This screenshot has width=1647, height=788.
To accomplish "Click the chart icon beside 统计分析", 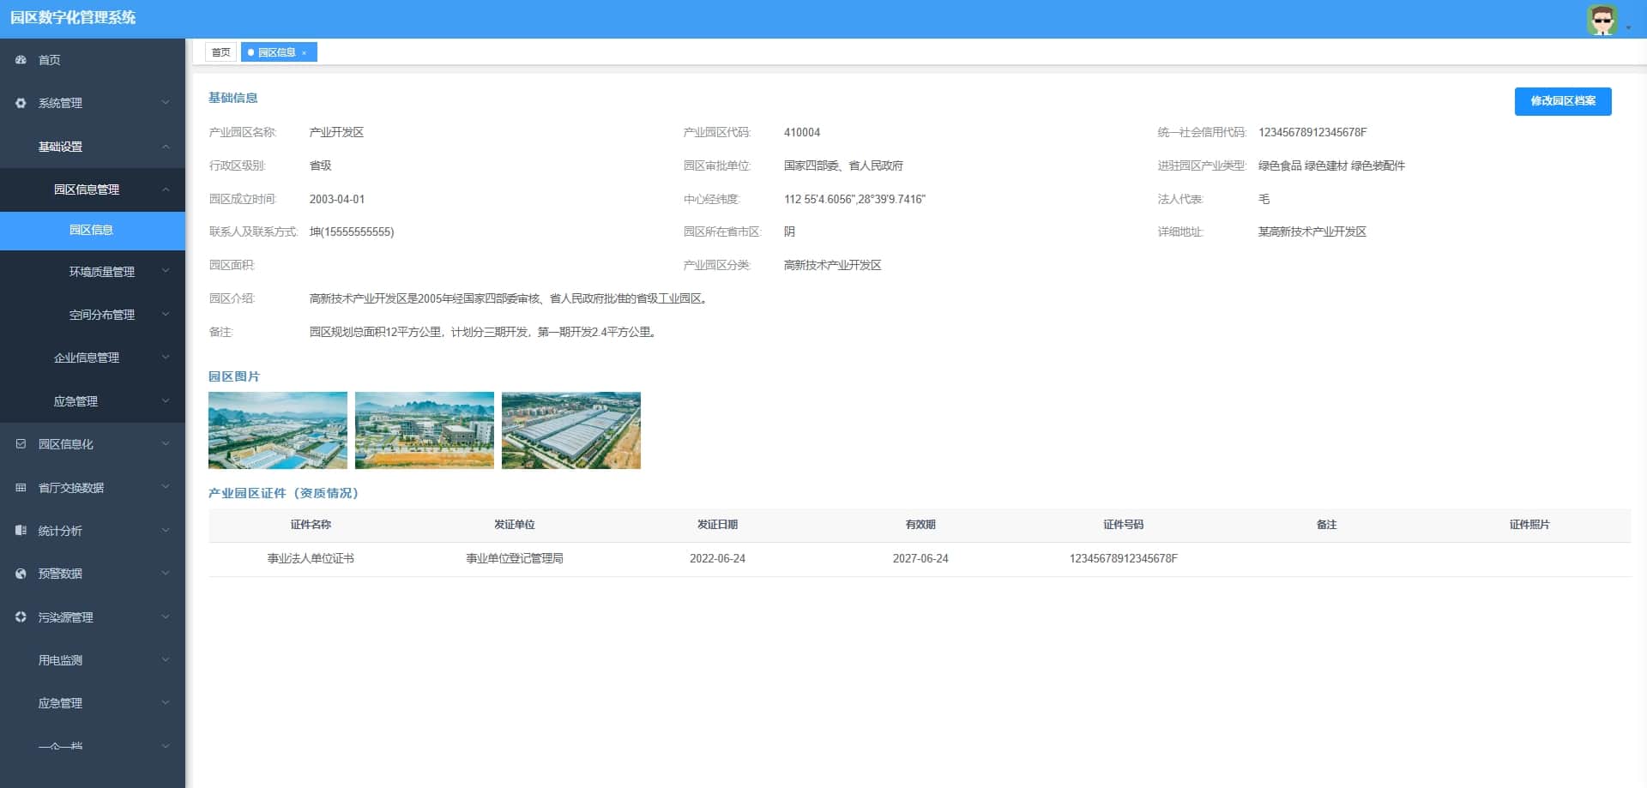I will 21,531.
